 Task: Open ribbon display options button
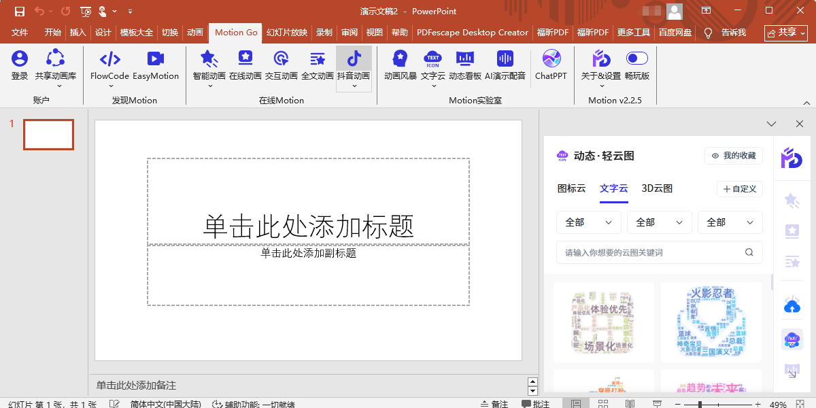(706, 11)
